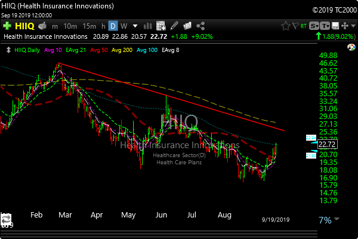Screen dimensions: 358x239
Task: Click the 7% scale zoom control
Action: pos(324,220)
